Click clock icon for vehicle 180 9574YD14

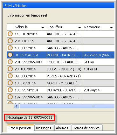click(10, 90)
